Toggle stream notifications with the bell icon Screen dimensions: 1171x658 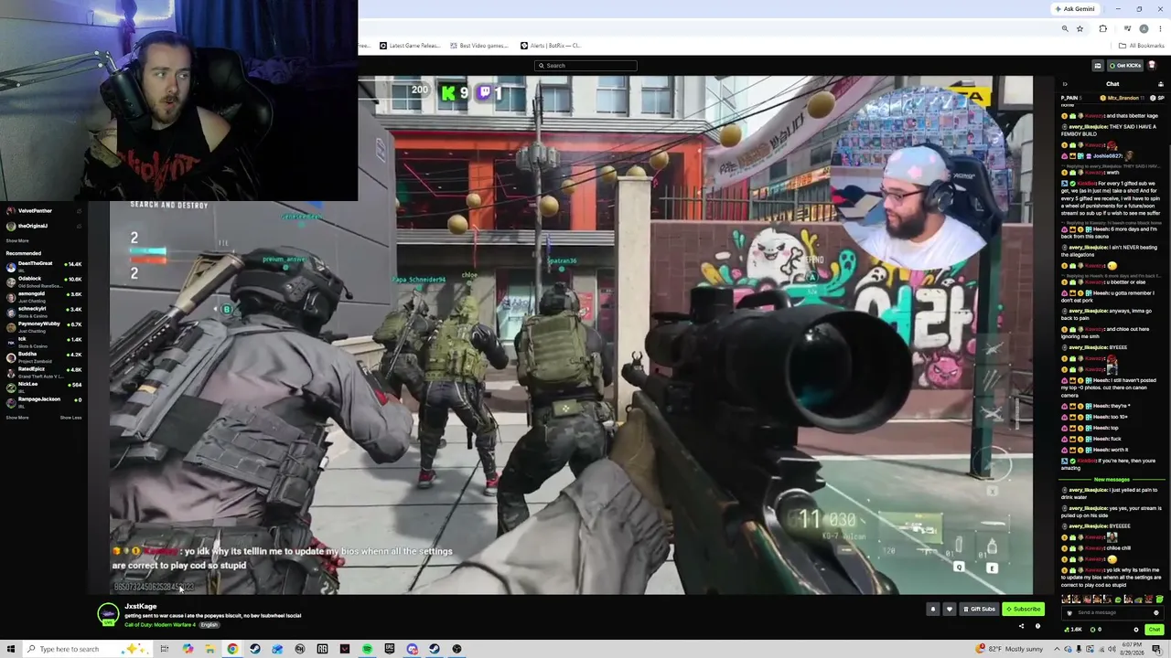(x=933, y=609)
